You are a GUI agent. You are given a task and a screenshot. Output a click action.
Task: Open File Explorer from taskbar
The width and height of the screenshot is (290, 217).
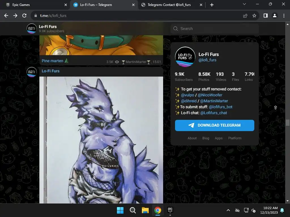point(145,210)
